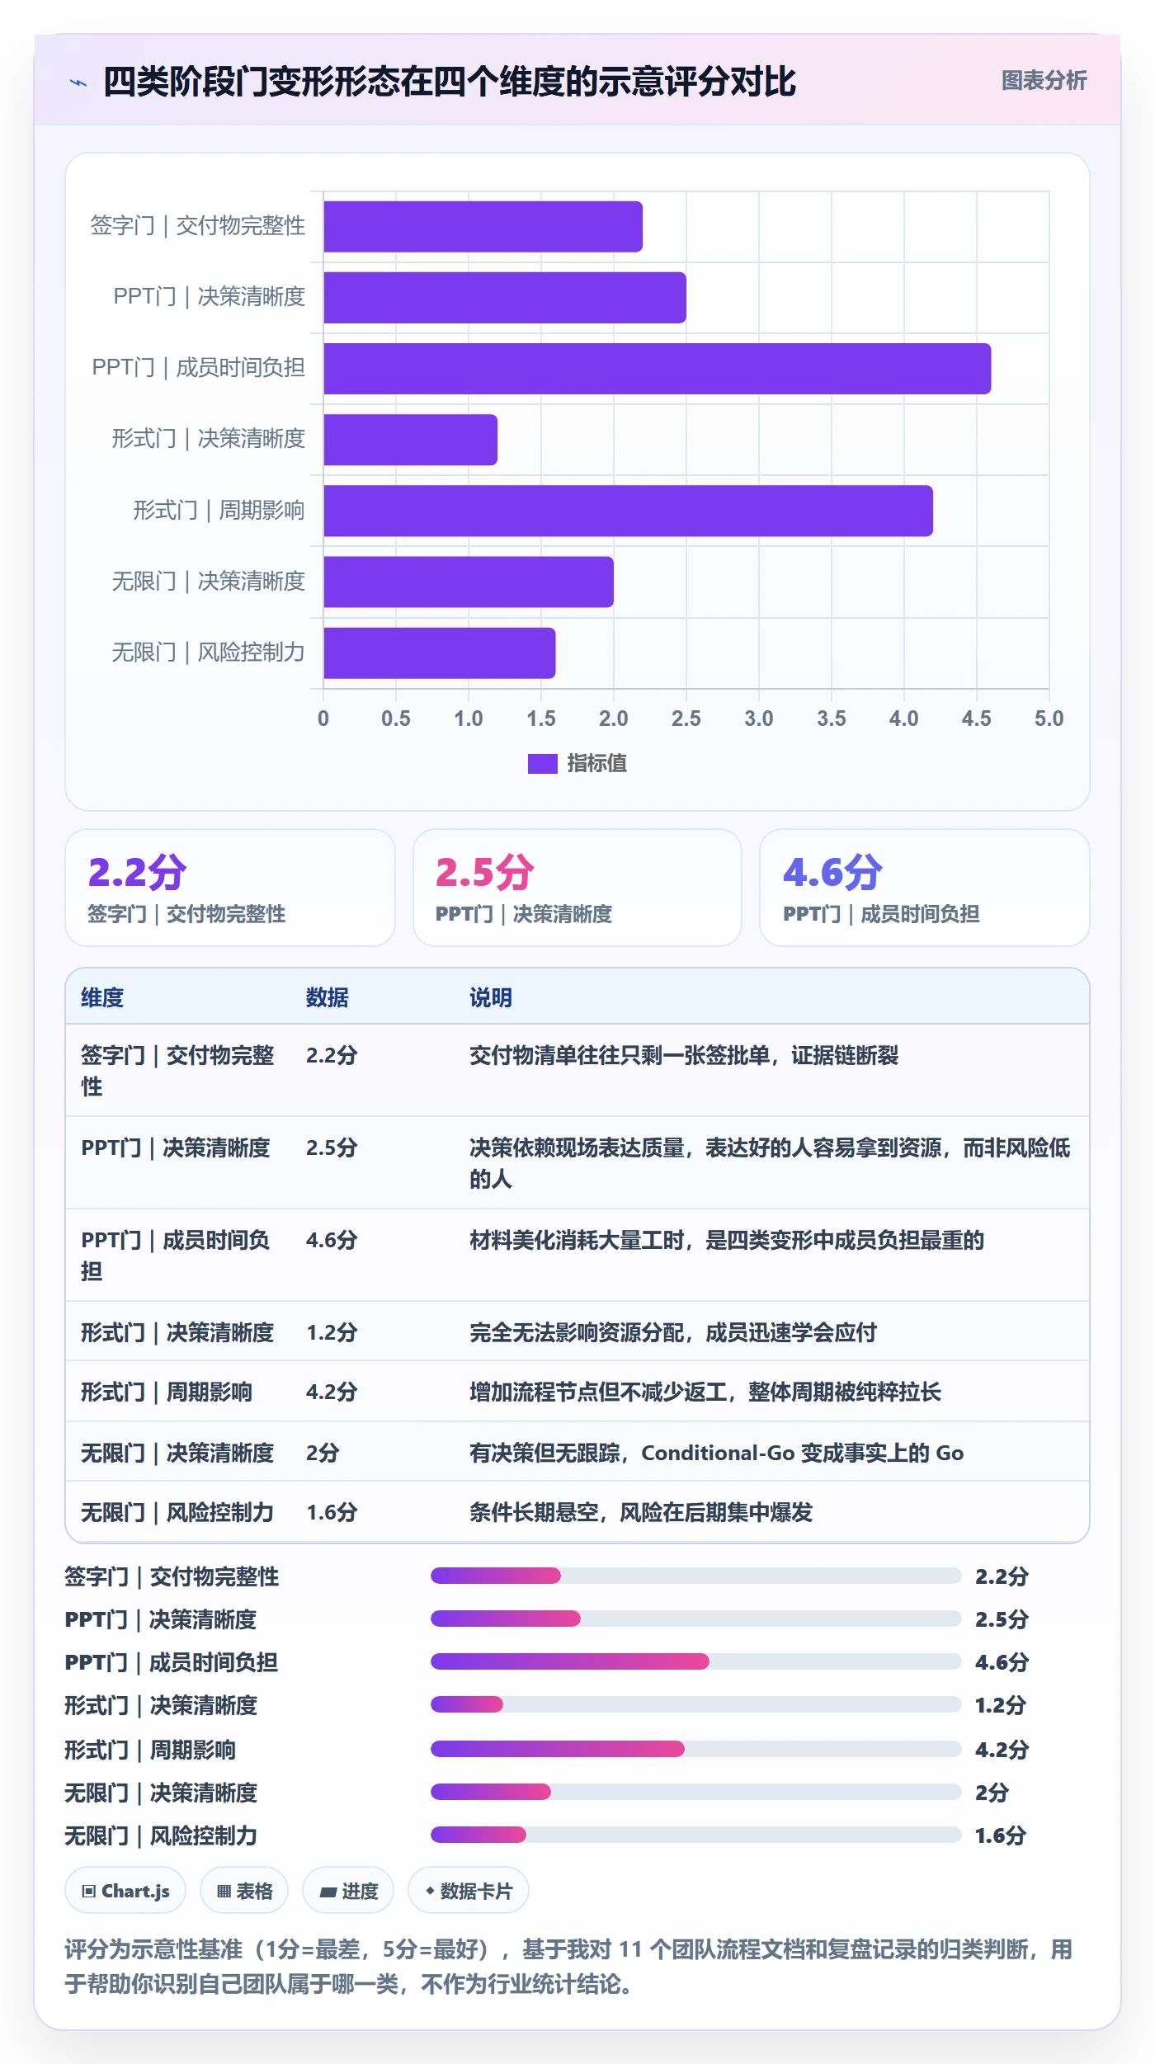Click the 表格 tag chip
The width and height of the screenshot is (1155, 2064).
click(x=244, y=1891)
